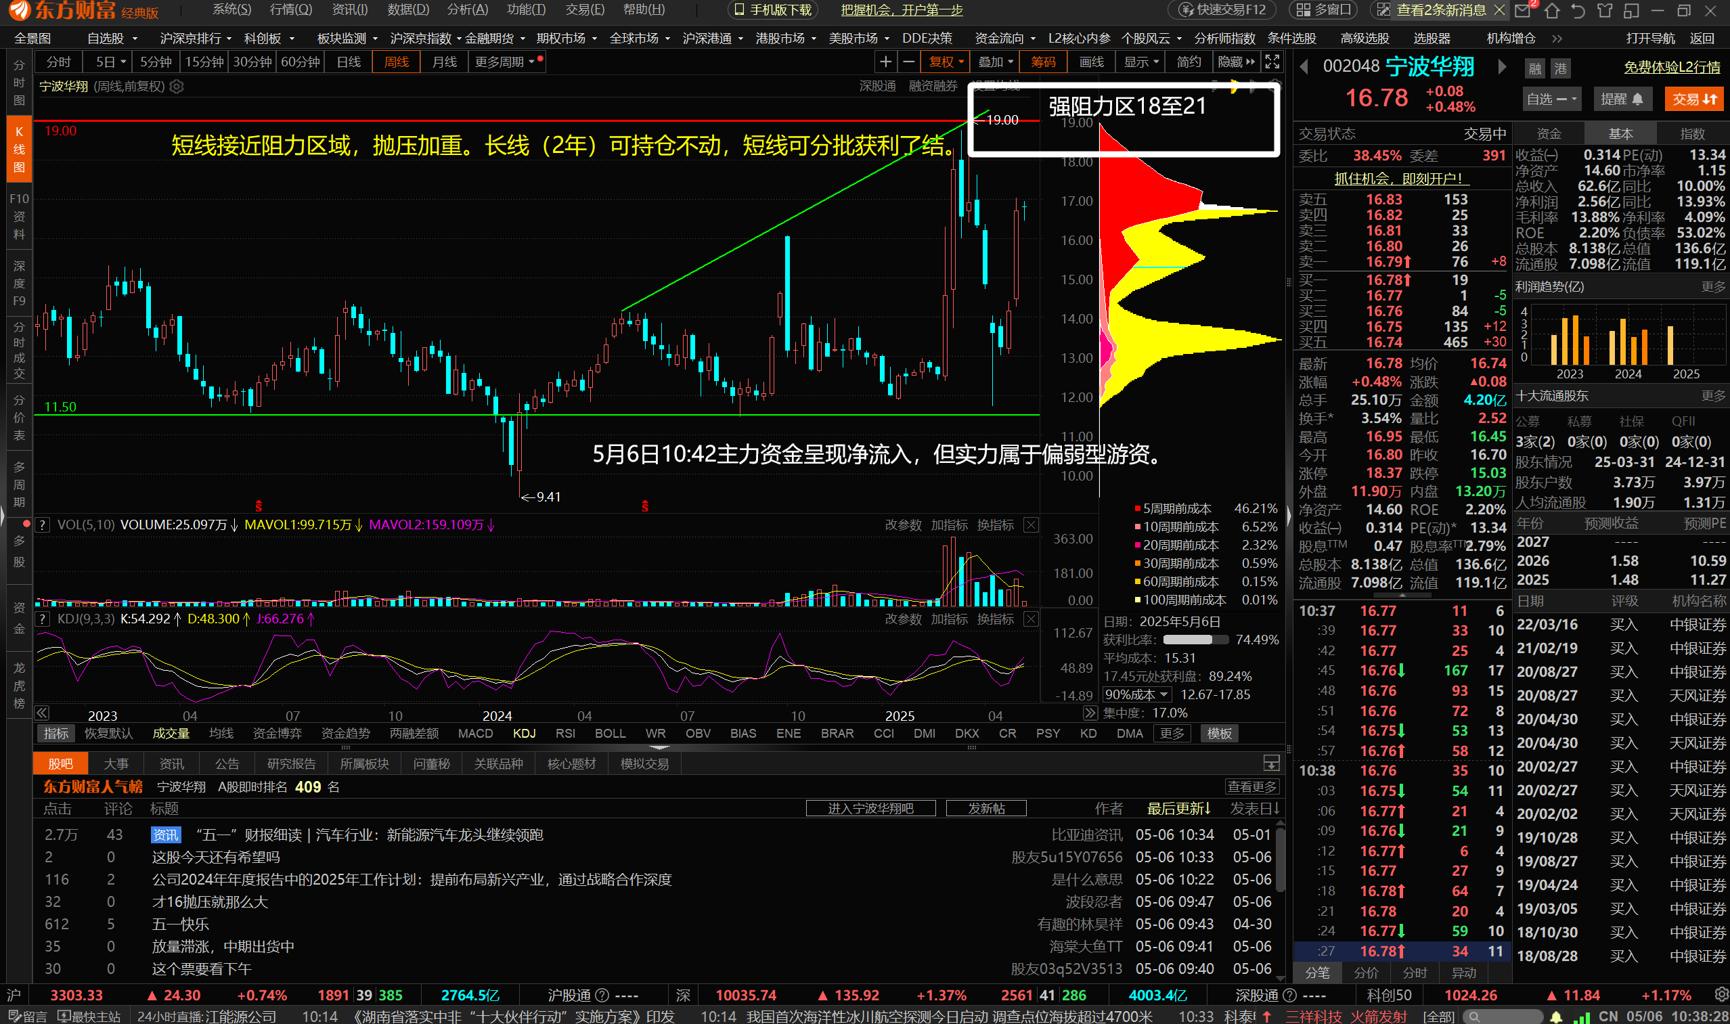Click the home icon in title bar
1730x1024 pixels.
point(1552,10)
